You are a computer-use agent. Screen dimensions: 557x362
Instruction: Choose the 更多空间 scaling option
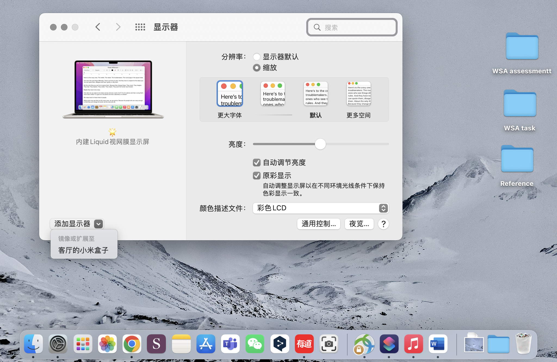click(x=359, y=94)
